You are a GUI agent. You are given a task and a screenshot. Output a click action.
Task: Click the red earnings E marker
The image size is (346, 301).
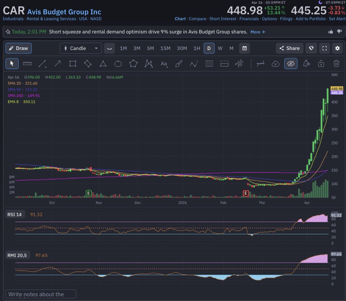tap(246, 193)
